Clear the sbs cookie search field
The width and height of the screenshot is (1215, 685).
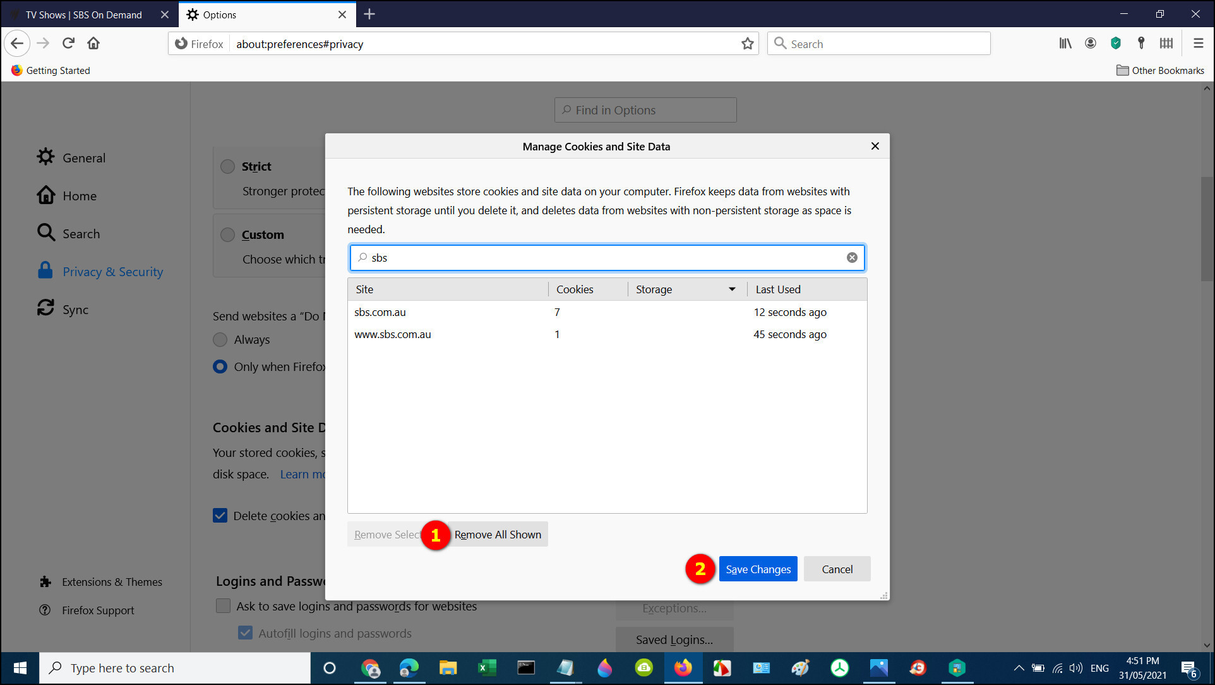point(852,258)
